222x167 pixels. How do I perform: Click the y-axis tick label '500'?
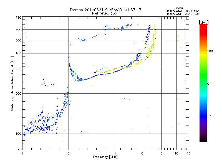[x=19, y=40]
